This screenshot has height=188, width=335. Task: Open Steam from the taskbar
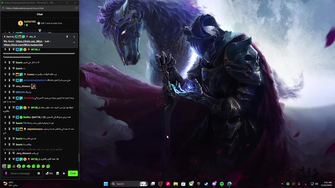[x=206, y=184]
